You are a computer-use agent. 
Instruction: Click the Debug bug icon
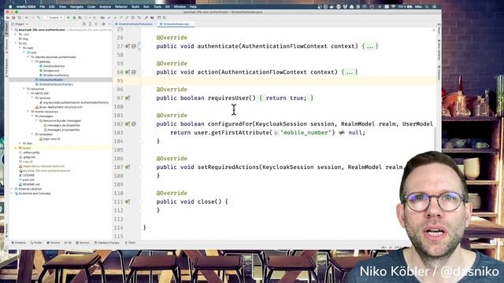tap(74, 17)
